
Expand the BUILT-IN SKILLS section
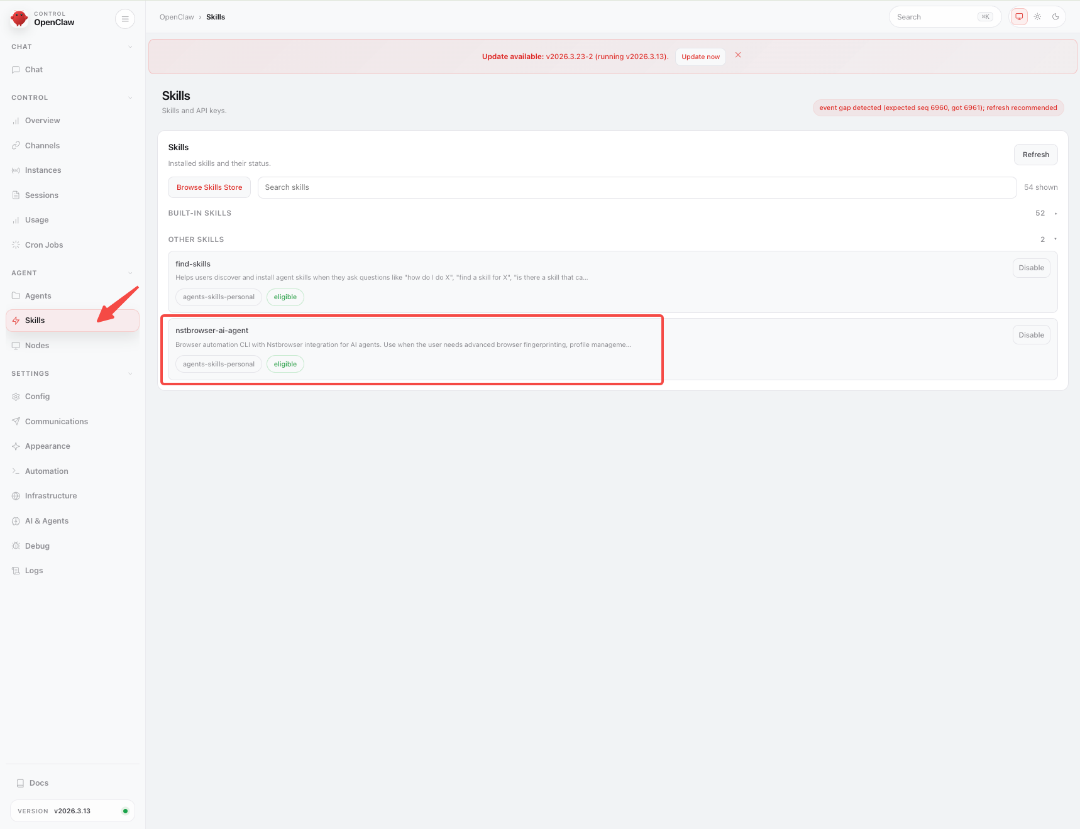(x=1056, y=213)
